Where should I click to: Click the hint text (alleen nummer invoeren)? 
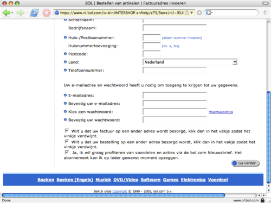point(182,38)
